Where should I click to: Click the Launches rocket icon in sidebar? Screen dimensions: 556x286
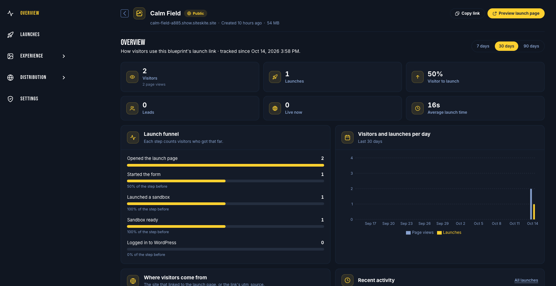[10, 35]
